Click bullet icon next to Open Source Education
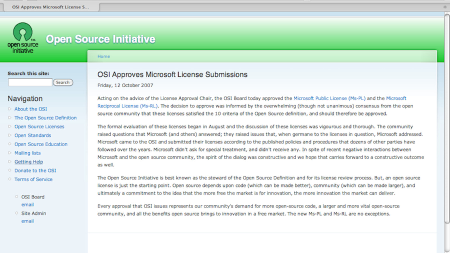 pos(10,144)
